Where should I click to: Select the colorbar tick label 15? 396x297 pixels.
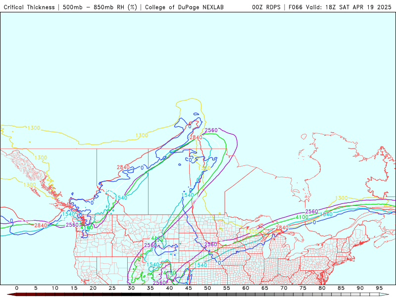pos(74,288)
